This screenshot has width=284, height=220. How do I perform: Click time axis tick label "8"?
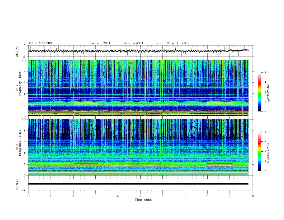click(207, 196)
